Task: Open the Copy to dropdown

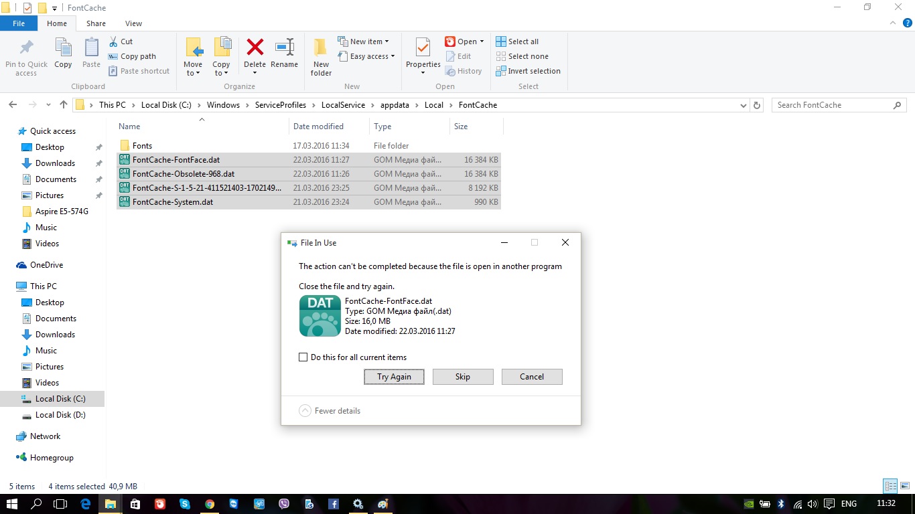Action: (221, 56)
